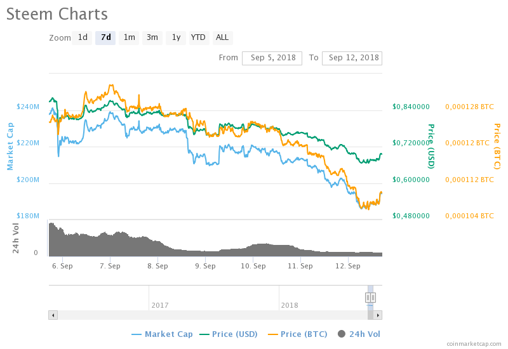Toggle 24h Vol series in legend

[x=359, y=334]
